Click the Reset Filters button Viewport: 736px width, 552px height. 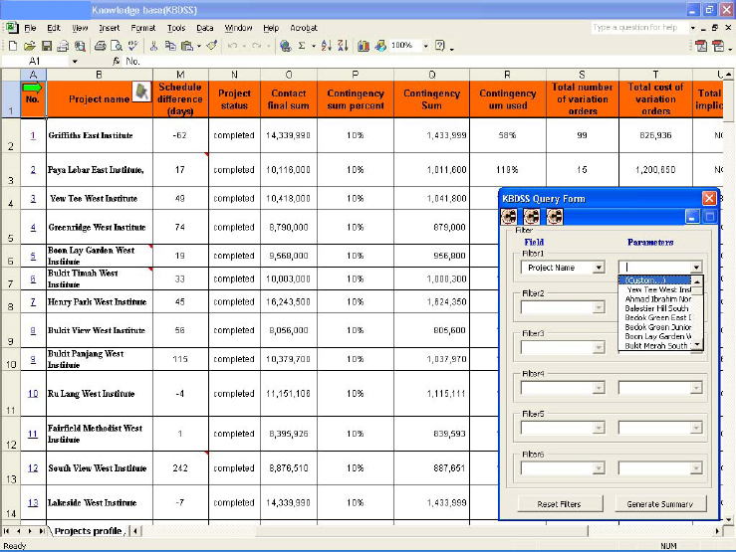[560, 504]
